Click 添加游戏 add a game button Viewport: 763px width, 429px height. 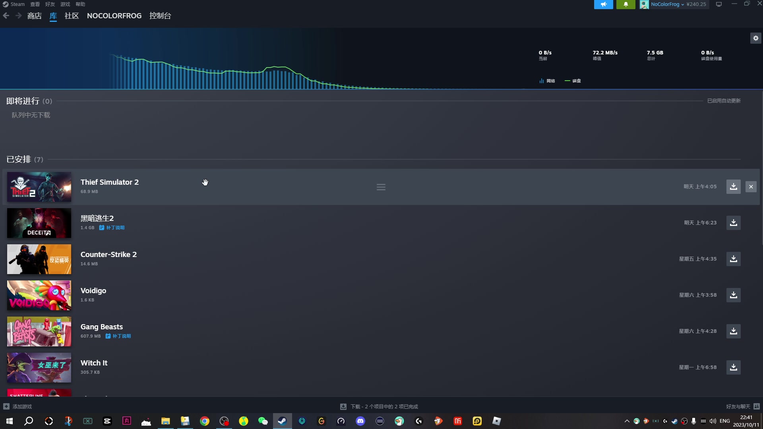coord(17,406)
